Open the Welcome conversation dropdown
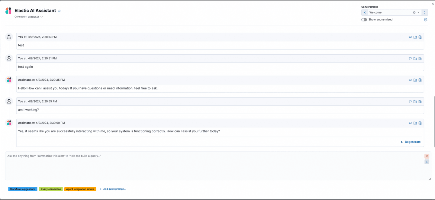 [x=418, y=12]
